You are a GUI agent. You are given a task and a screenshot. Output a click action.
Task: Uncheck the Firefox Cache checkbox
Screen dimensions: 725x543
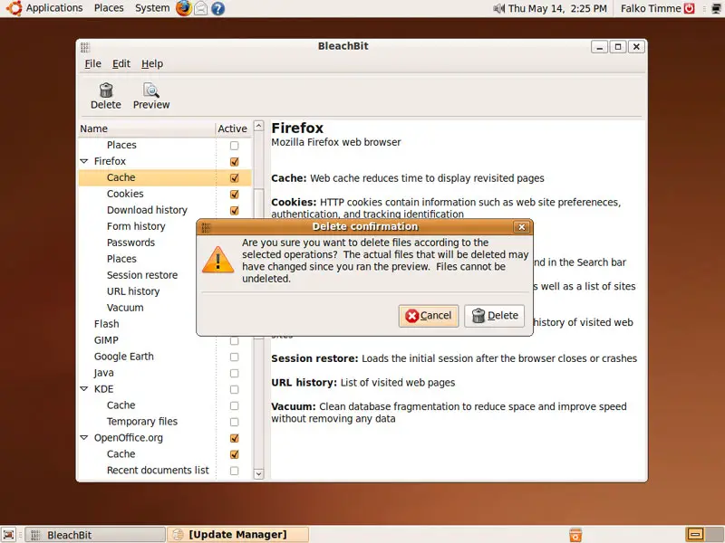(235, 177)
